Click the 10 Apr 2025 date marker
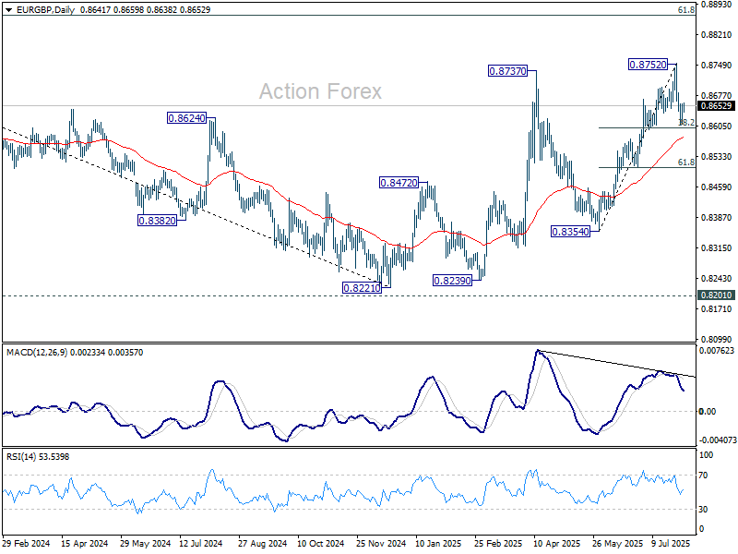738x554 pixels. tap(557, 544)
